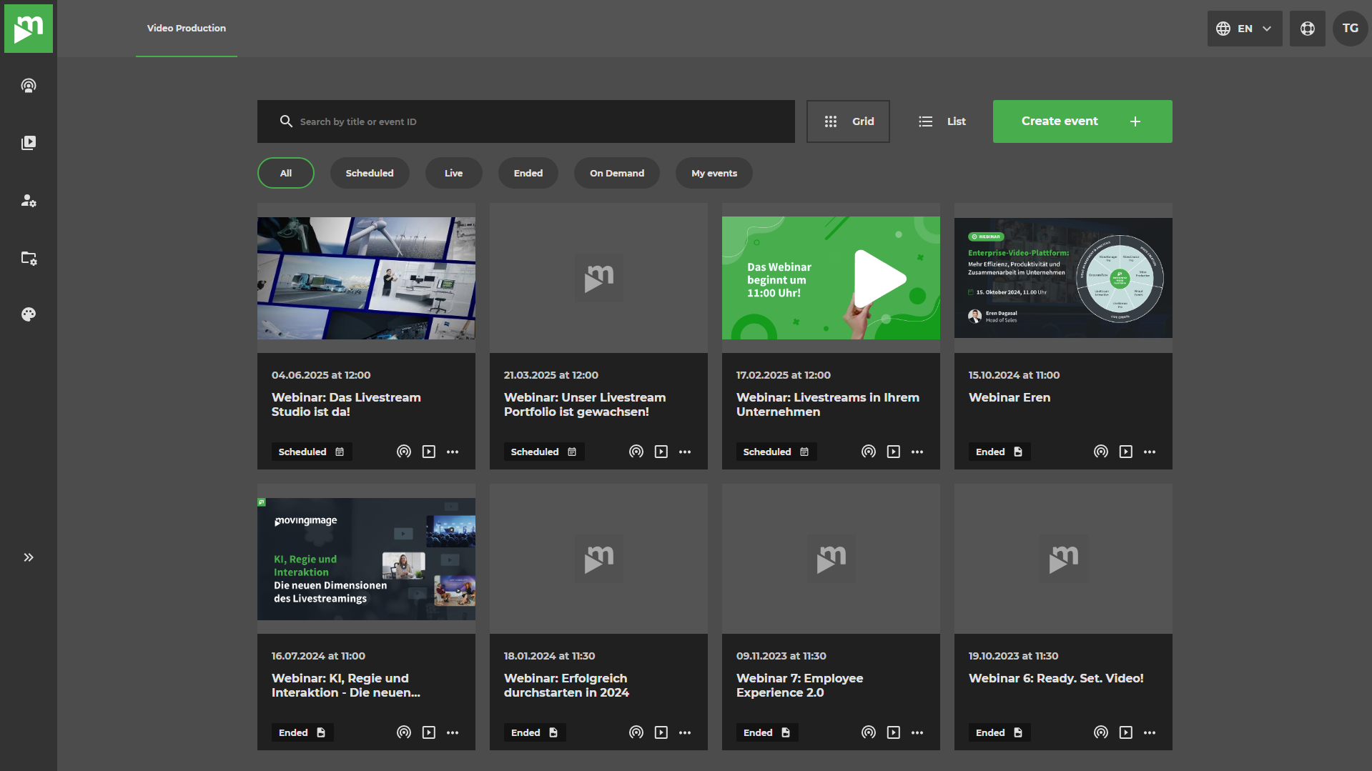Open more options for Livestream Studio webinar
The image size is (1372, 771).
[453, 452]
